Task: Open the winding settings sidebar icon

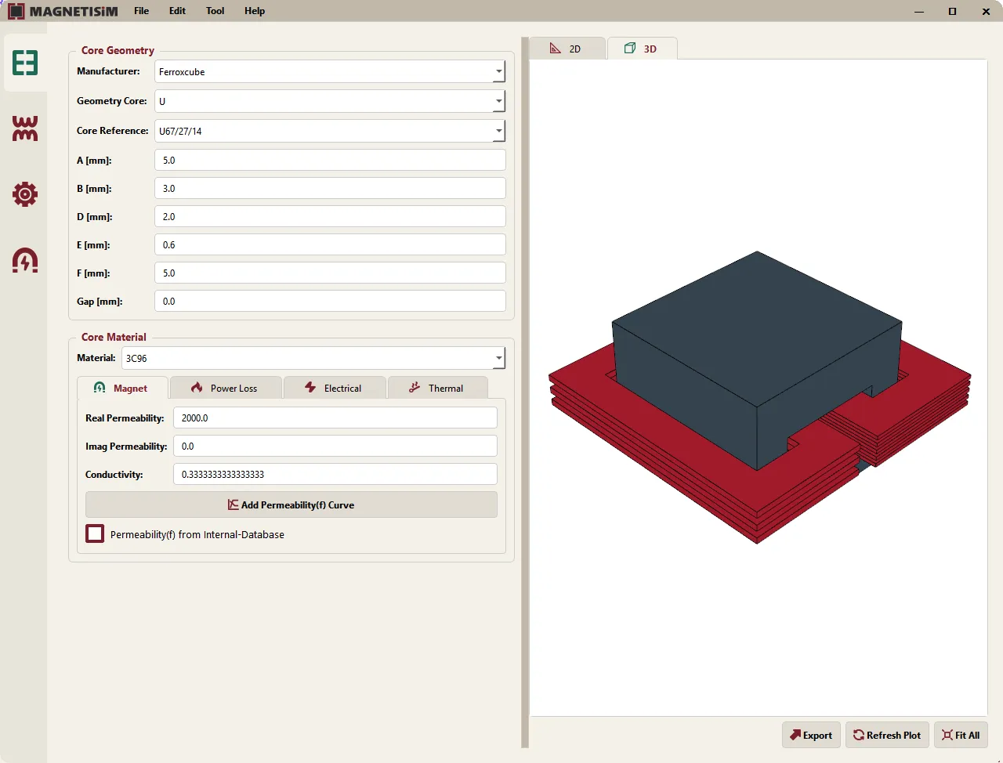Action: point(25,128)
